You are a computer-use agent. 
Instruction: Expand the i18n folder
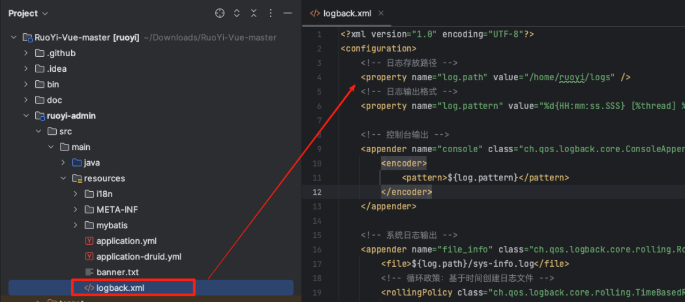coord(75,194)
